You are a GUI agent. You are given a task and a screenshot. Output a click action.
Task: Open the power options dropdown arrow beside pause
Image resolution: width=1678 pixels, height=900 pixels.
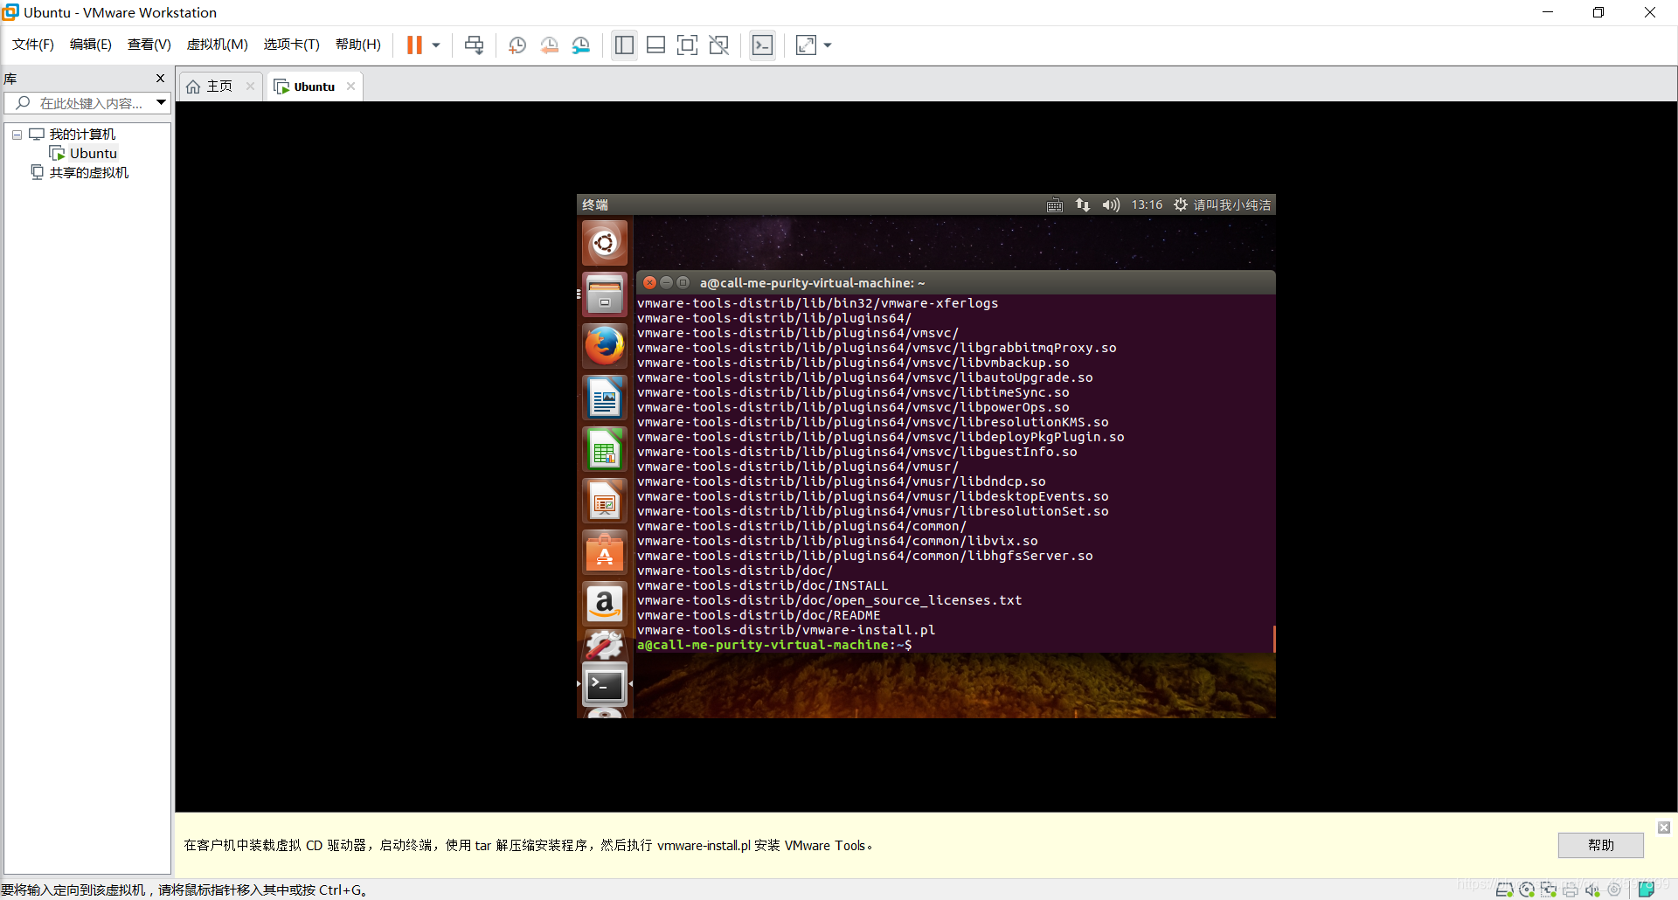coord(436,45)
